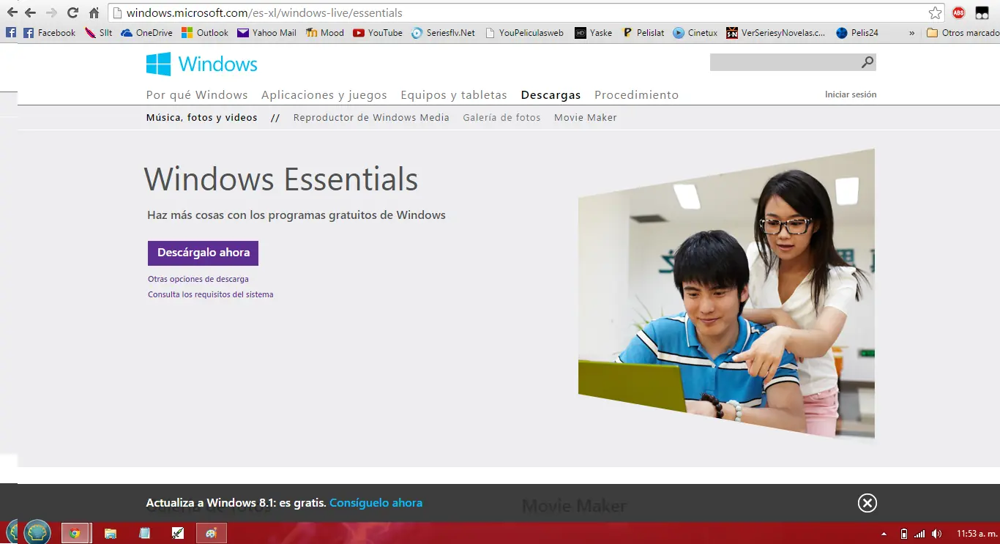Open the Procedimiento menu
1000x544 pixels.
(636, 95)
